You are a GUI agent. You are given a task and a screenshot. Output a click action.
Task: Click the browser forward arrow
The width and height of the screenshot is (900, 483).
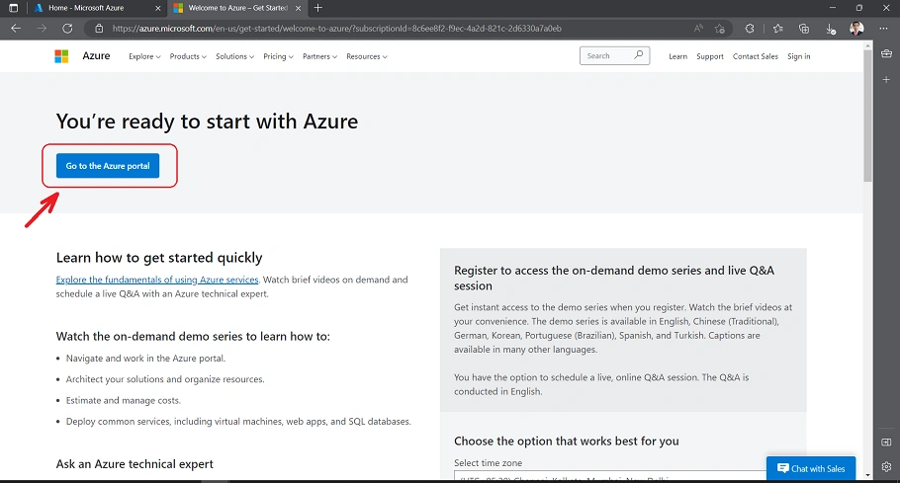pyautogui.click(x=42, y=28)
